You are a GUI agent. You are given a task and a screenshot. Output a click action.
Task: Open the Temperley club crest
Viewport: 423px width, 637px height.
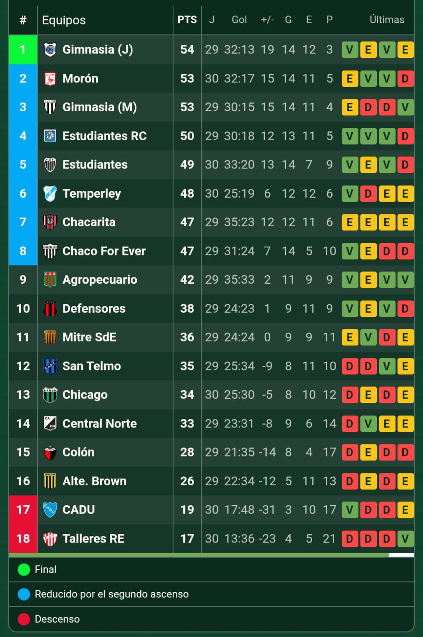pyautogui.click(x=50, y=194)
